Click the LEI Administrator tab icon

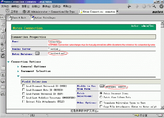click(x=24, y=12)
